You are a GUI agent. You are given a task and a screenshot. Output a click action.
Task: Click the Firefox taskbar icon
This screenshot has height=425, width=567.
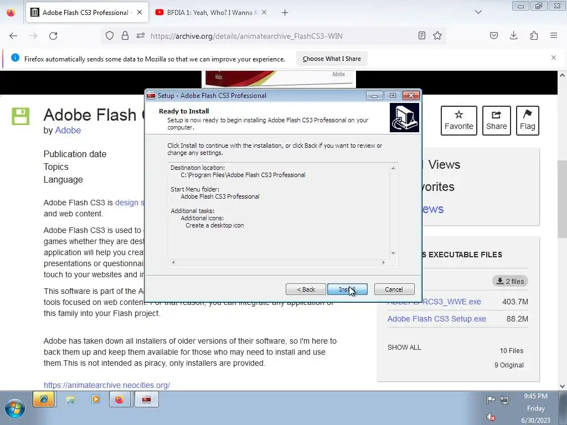click(x=120, y=400)
